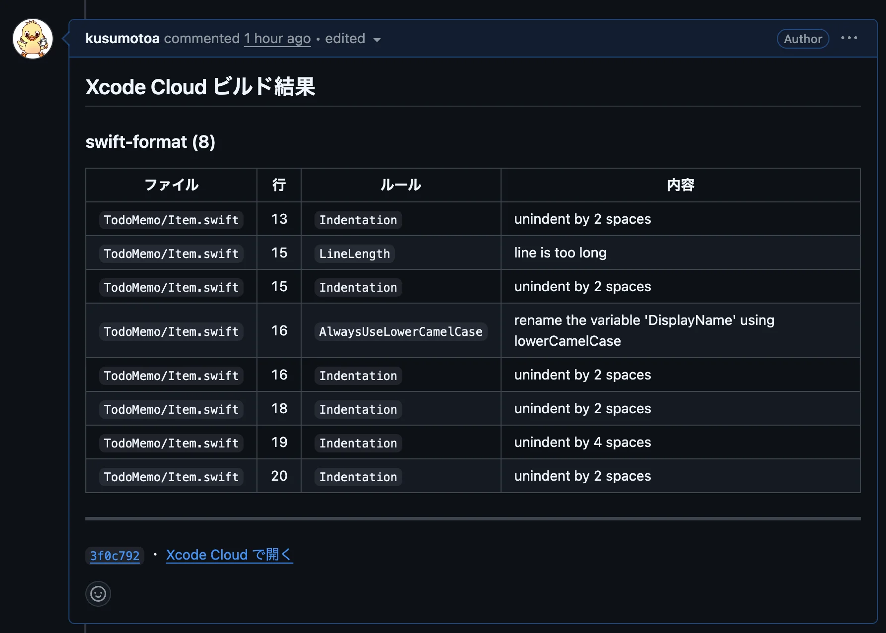Select TodoMemo/Item.swift in the LineLength row
The width and height of the screenshot is (886, 633).
(171, 253)
